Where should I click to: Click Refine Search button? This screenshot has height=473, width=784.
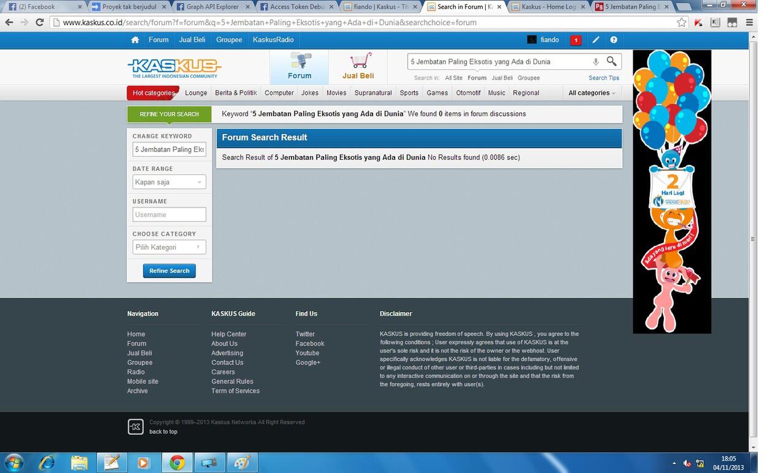tap(170, 270)
